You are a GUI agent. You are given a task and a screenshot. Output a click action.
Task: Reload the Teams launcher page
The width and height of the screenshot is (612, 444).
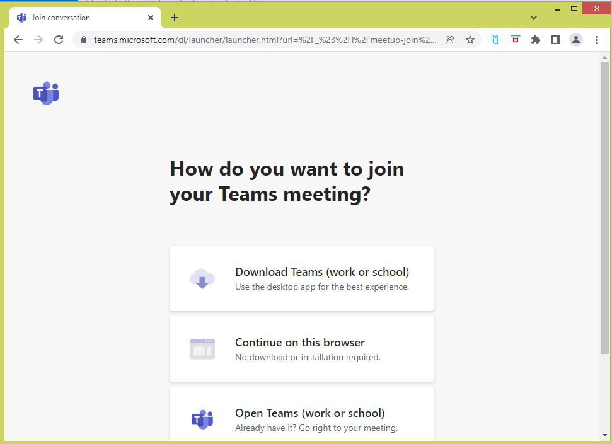click(x=59, y=40)
